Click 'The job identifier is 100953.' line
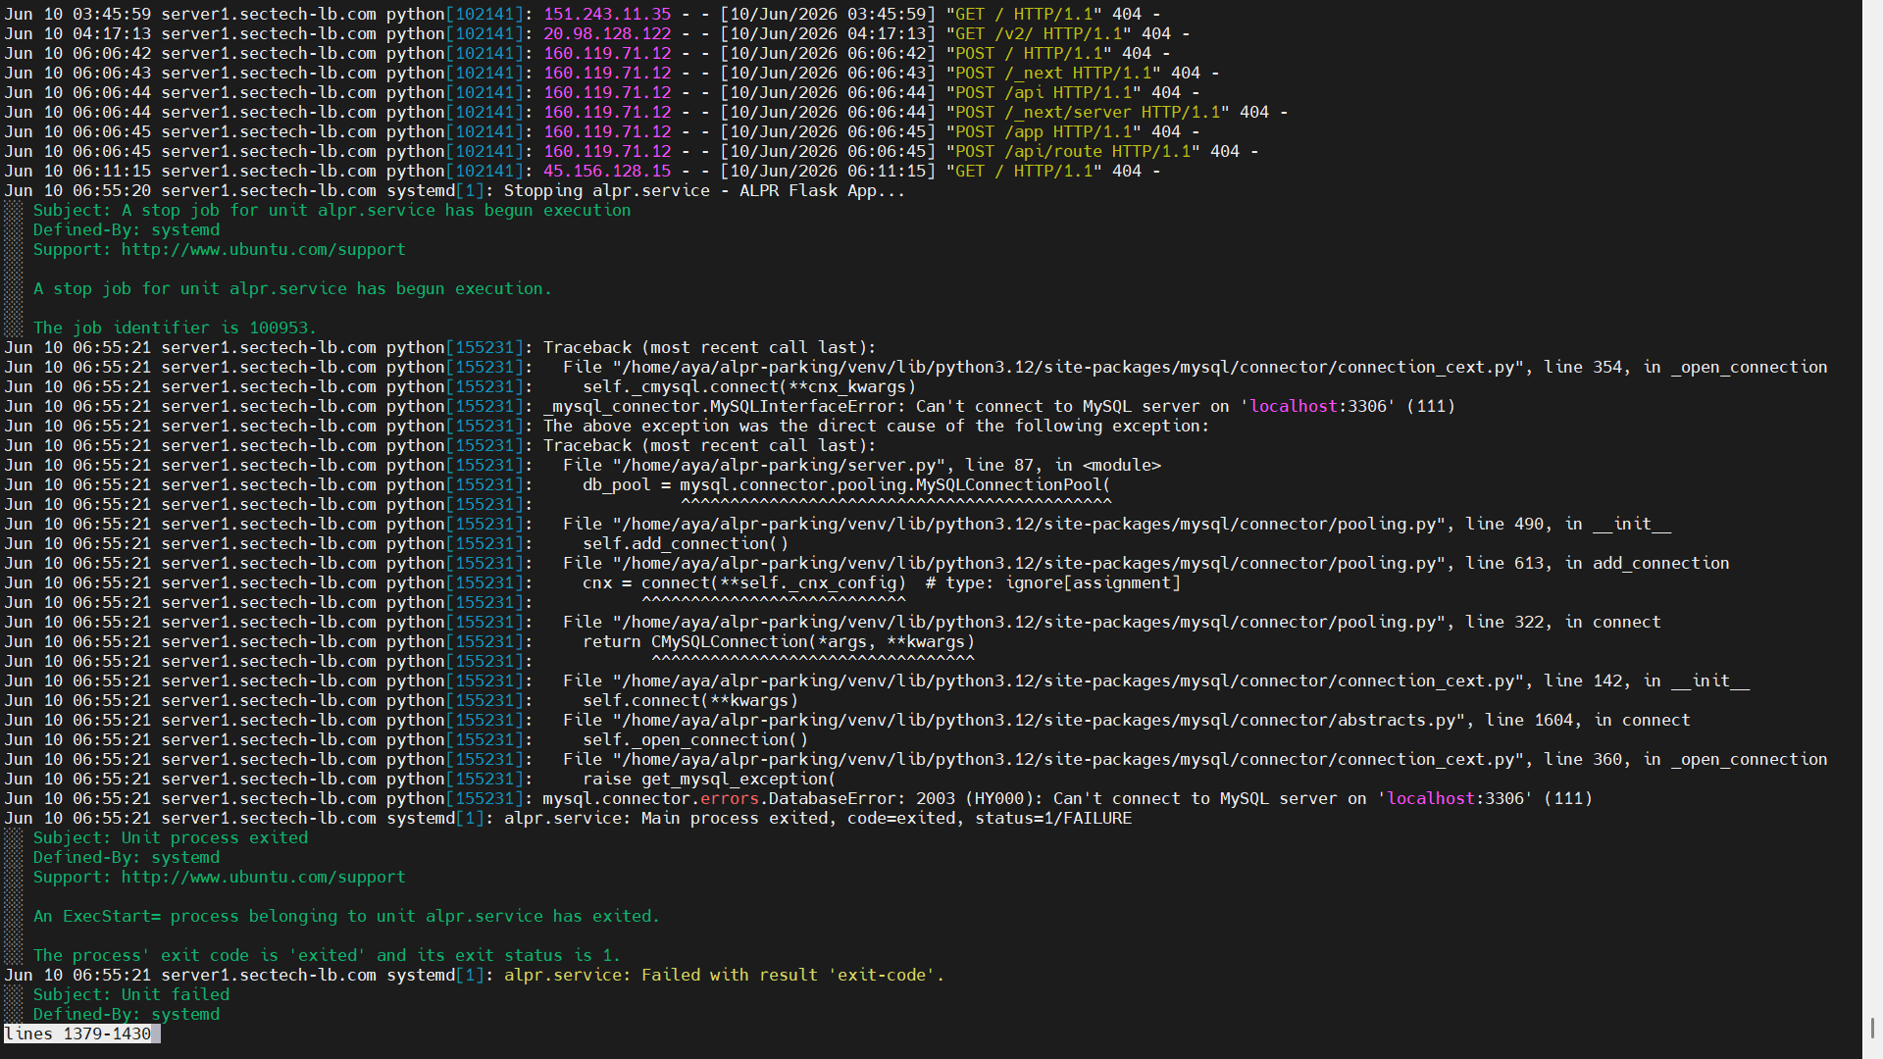The height and width of the screenshot is (1059, 1883). [175, 328]
